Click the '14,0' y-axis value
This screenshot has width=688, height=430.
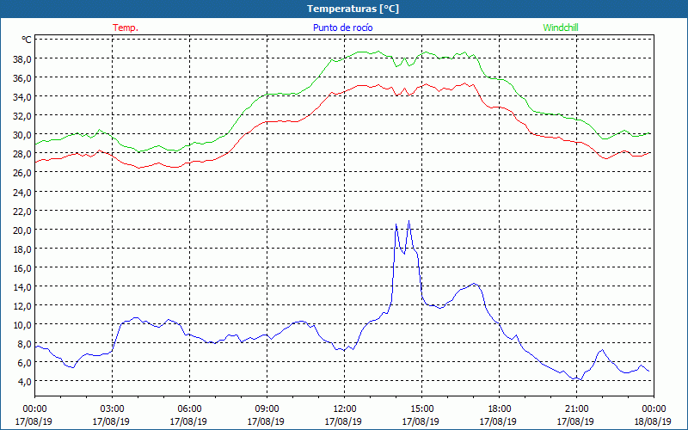pyautogui.click(x=21, y=286)
